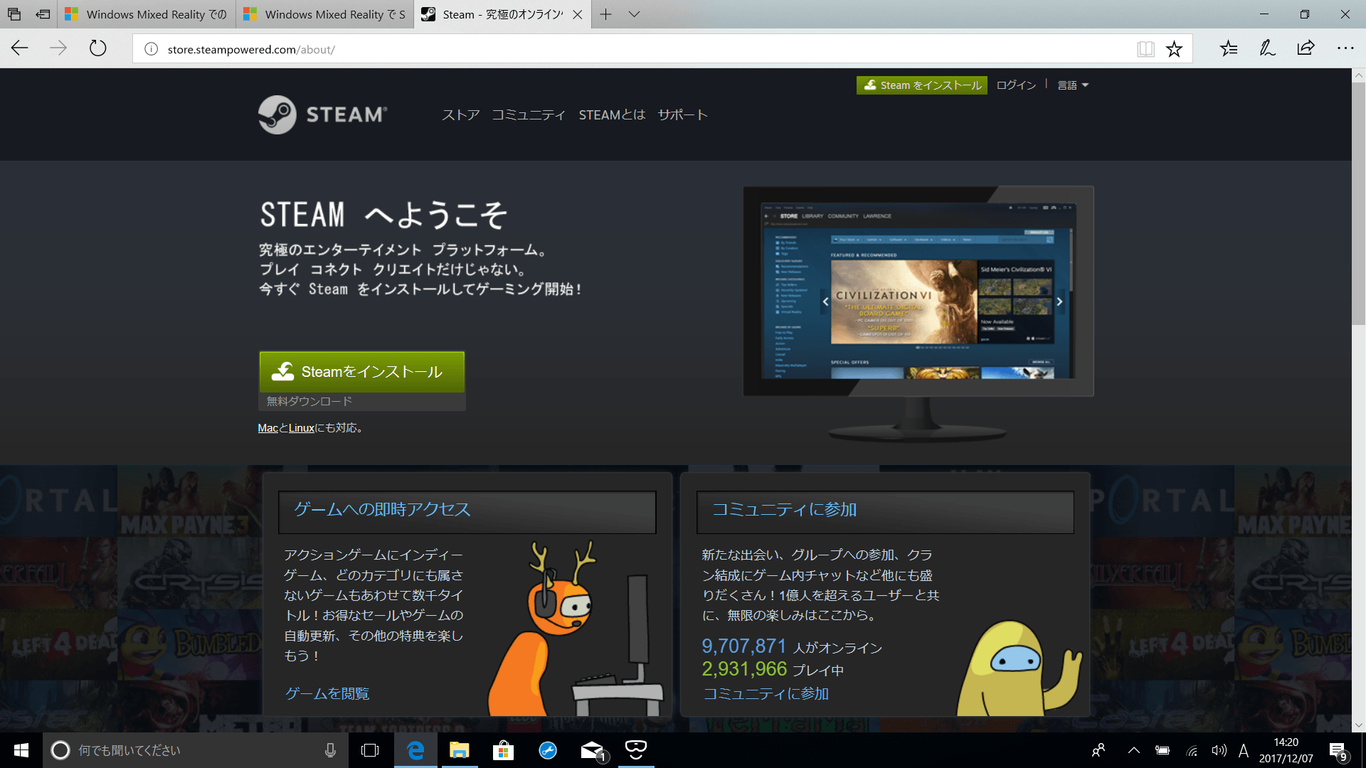
Task: Open the ゲームを閲覧 link
Action: (327, 693)
